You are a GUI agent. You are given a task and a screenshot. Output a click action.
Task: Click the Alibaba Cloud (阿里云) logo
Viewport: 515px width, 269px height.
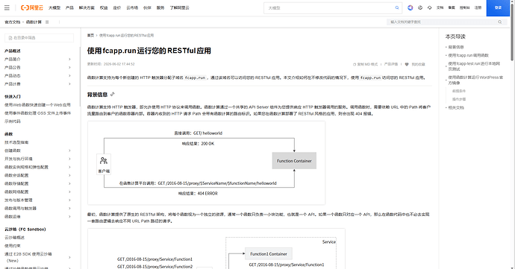[32, 7]
